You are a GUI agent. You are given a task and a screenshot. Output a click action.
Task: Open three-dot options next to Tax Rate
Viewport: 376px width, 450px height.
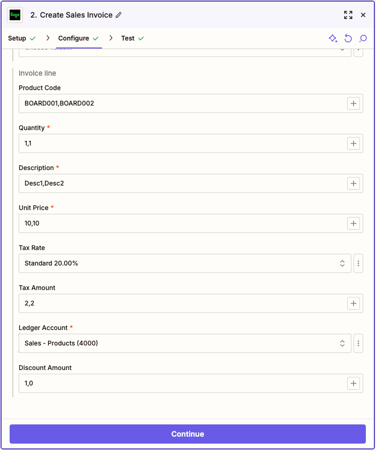[x=358, y=263]
